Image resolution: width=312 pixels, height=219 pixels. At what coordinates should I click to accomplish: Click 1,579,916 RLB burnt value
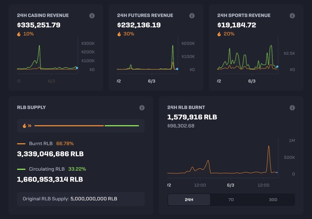pyautogui.click(x=192, y=117)
